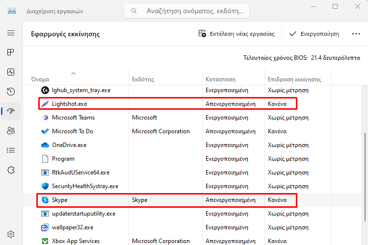Click Χωρίς μέτρηση impact of wallpaper32.exe

click(288, 227)
